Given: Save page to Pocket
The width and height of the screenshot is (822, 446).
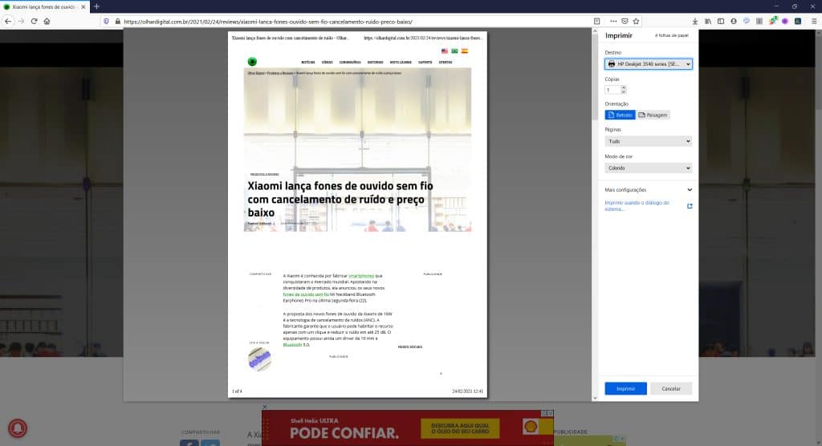Looking at the screenshot, I should click(x=625, y=22).
